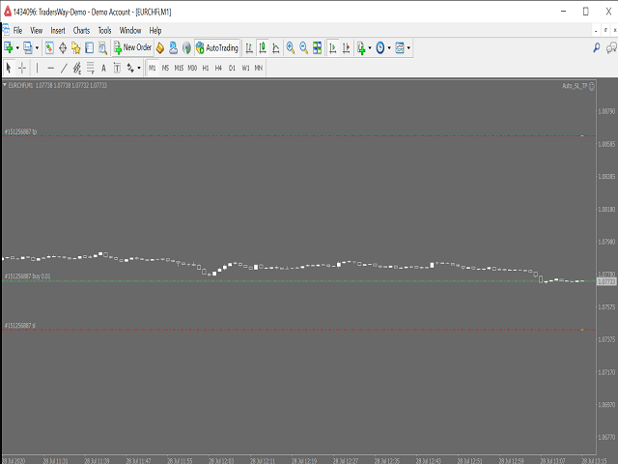Open chart menu triangle beside EURCHFi,M1
The image size is (618, 464).
(5, 85)
